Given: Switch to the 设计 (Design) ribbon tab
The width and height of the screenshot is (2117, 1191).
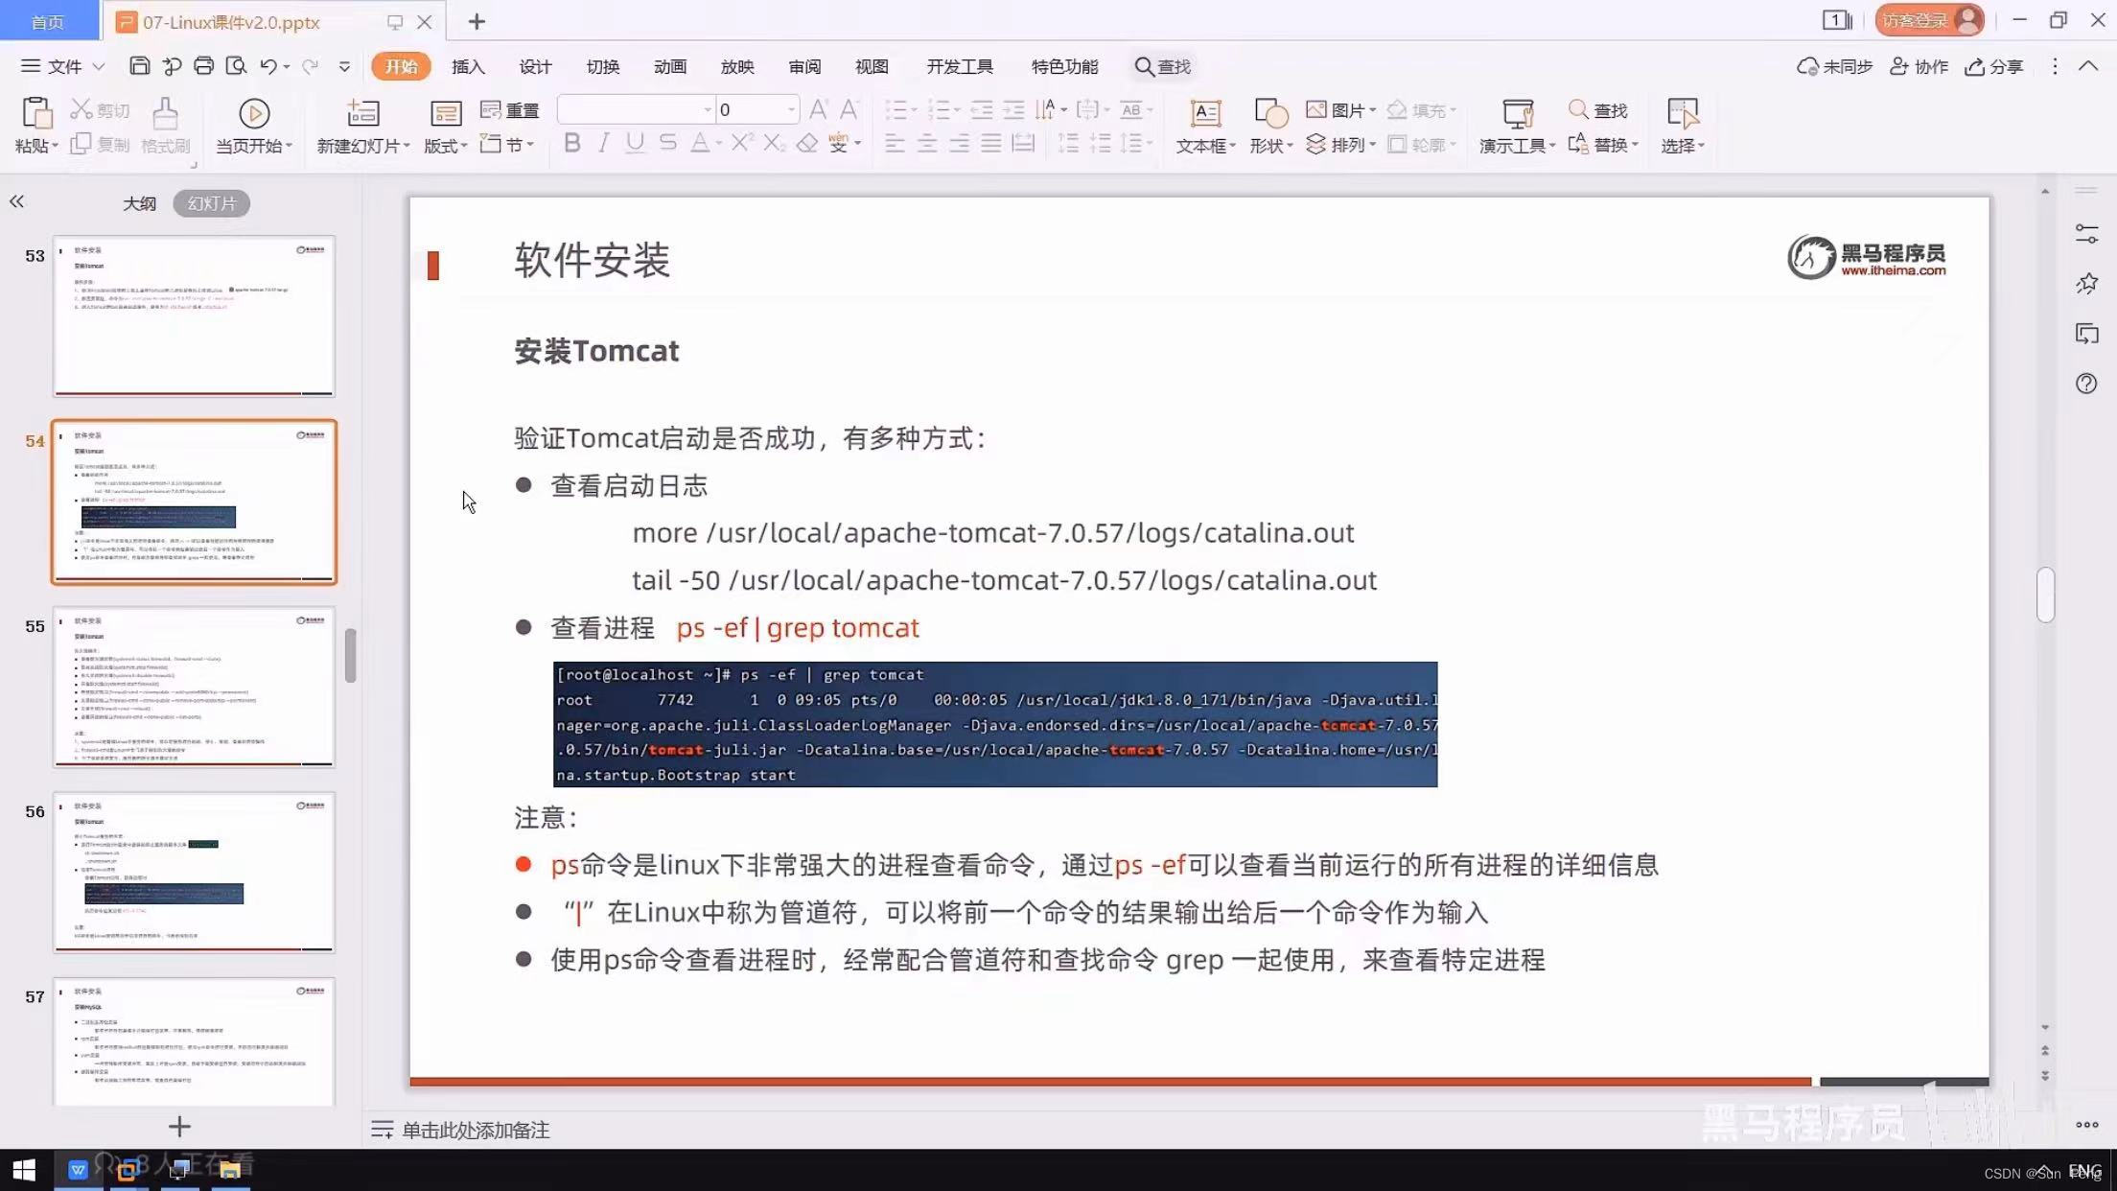Looking at the screenshot, I should [535, 66].
